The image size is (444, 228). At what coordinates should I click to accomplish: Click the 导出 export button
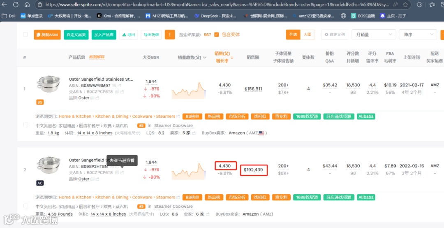pos(129,35)
